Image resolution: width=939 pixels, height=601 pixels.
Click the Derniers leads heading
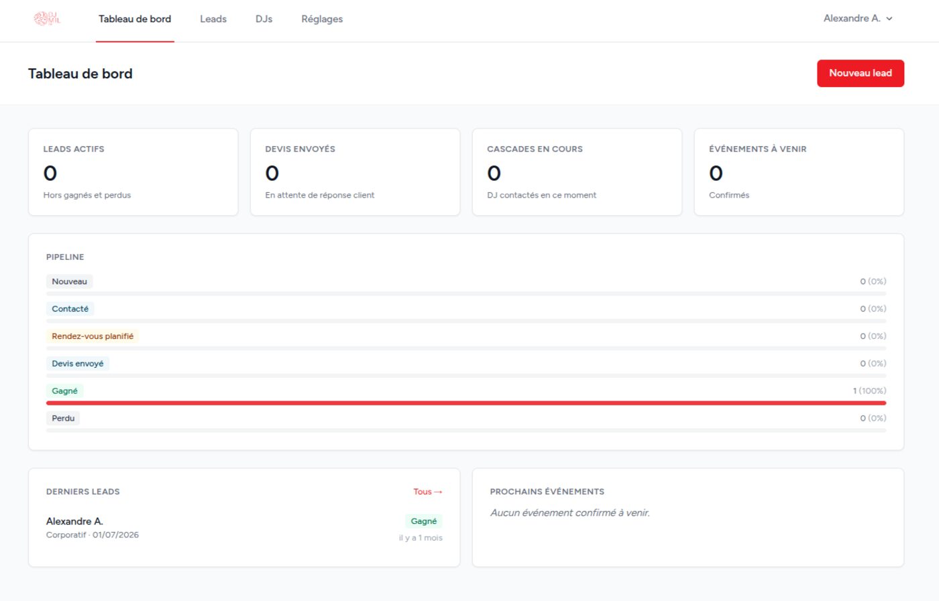click(x=83, y=492)
